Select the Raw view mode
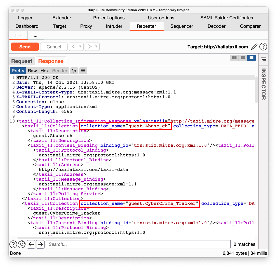This screenshot has width=277, height=268. pos(32,71)
